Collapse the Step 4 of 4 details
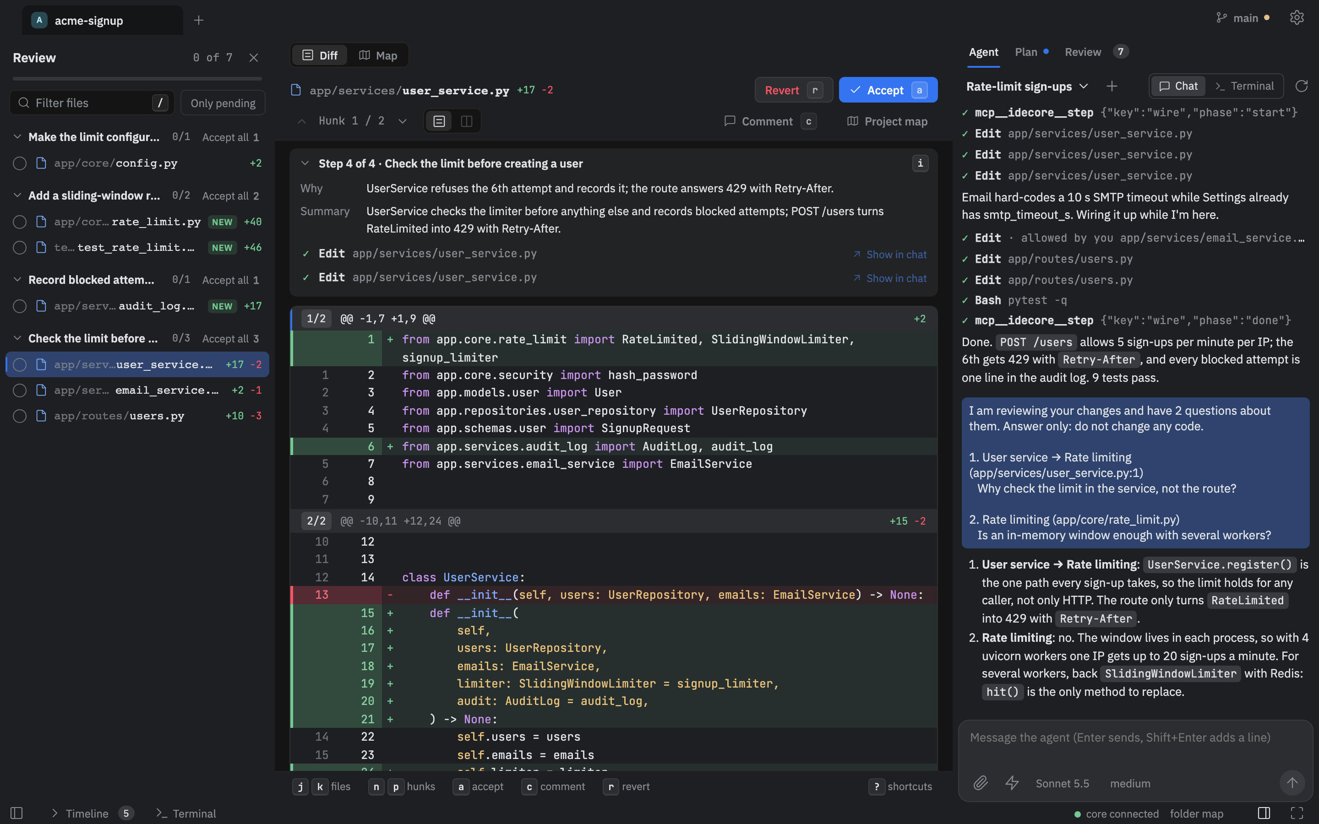This screenshot has height=824, width=1319. 305,163
